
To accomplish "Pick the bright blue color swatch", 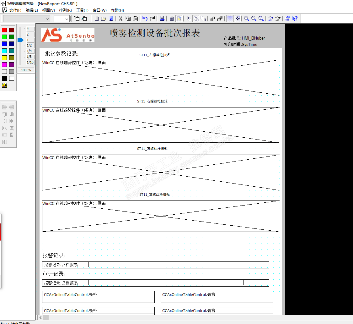I will 4,44.
